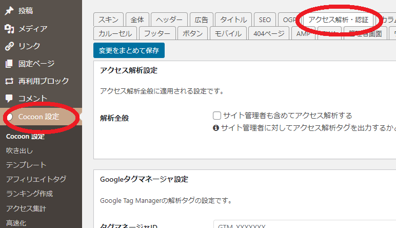The width and height of the screenshot is (396, 228).
Task: Click the Googleタグマネージャ設定 heading
Action: 144,179
